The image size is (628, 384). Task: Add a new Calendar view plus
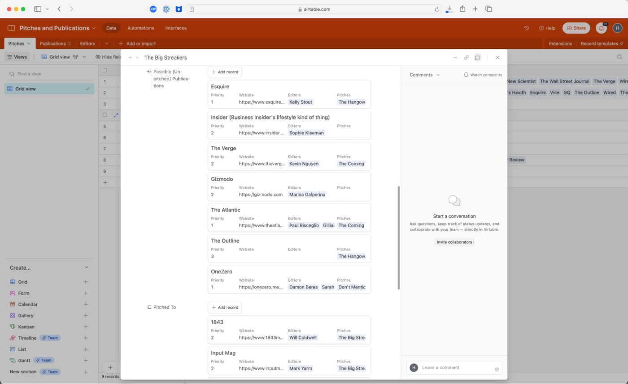[x=86, y=304]
